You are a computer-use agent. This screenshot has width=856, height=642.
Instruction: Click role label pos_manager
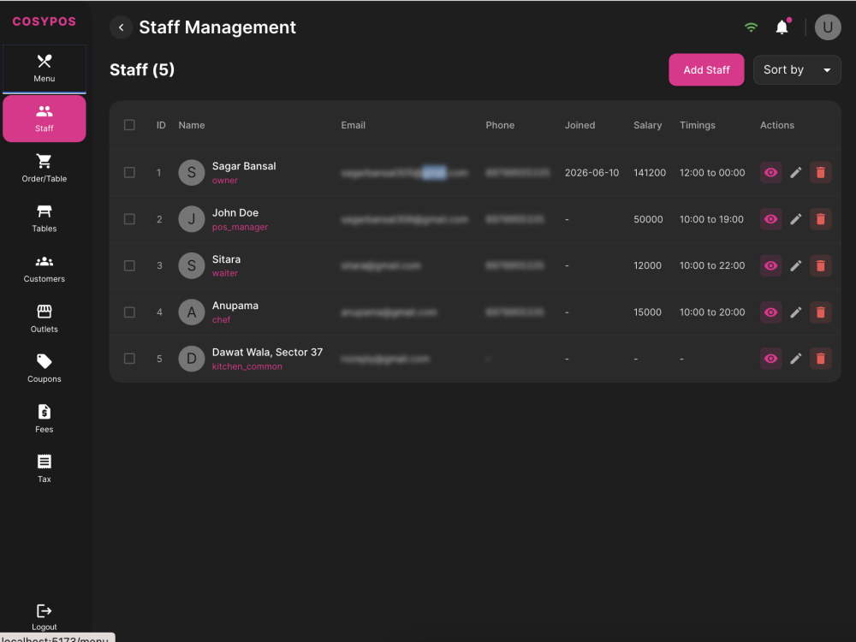[240, 227]
